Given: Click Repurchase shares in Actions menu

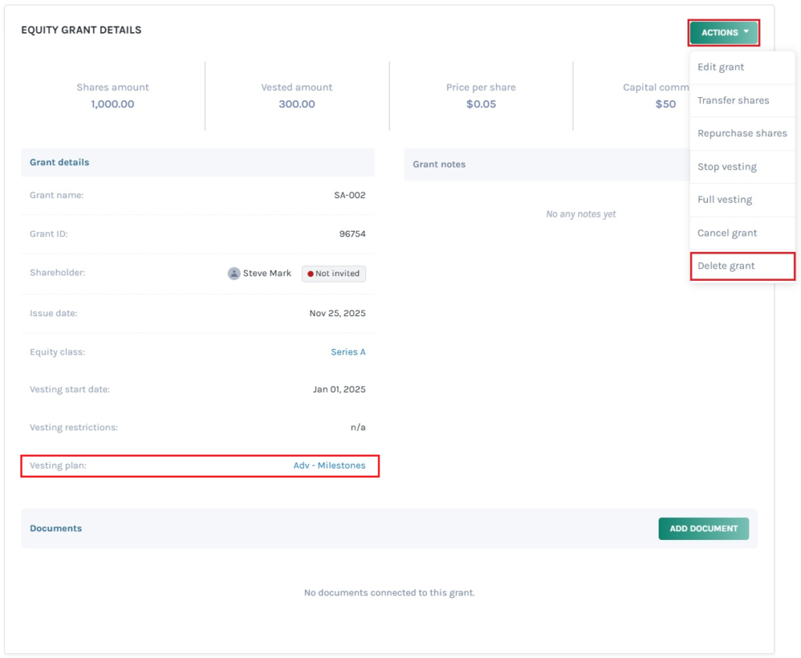Looking at the screenshot, I should [x=742, y=134].
